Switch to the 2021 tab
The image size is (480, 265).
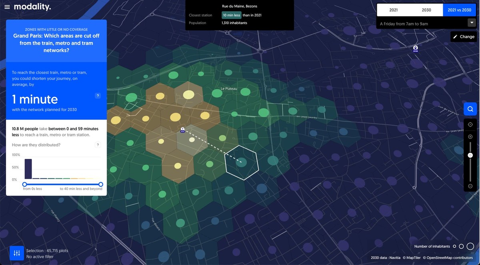tap(394, 10)
